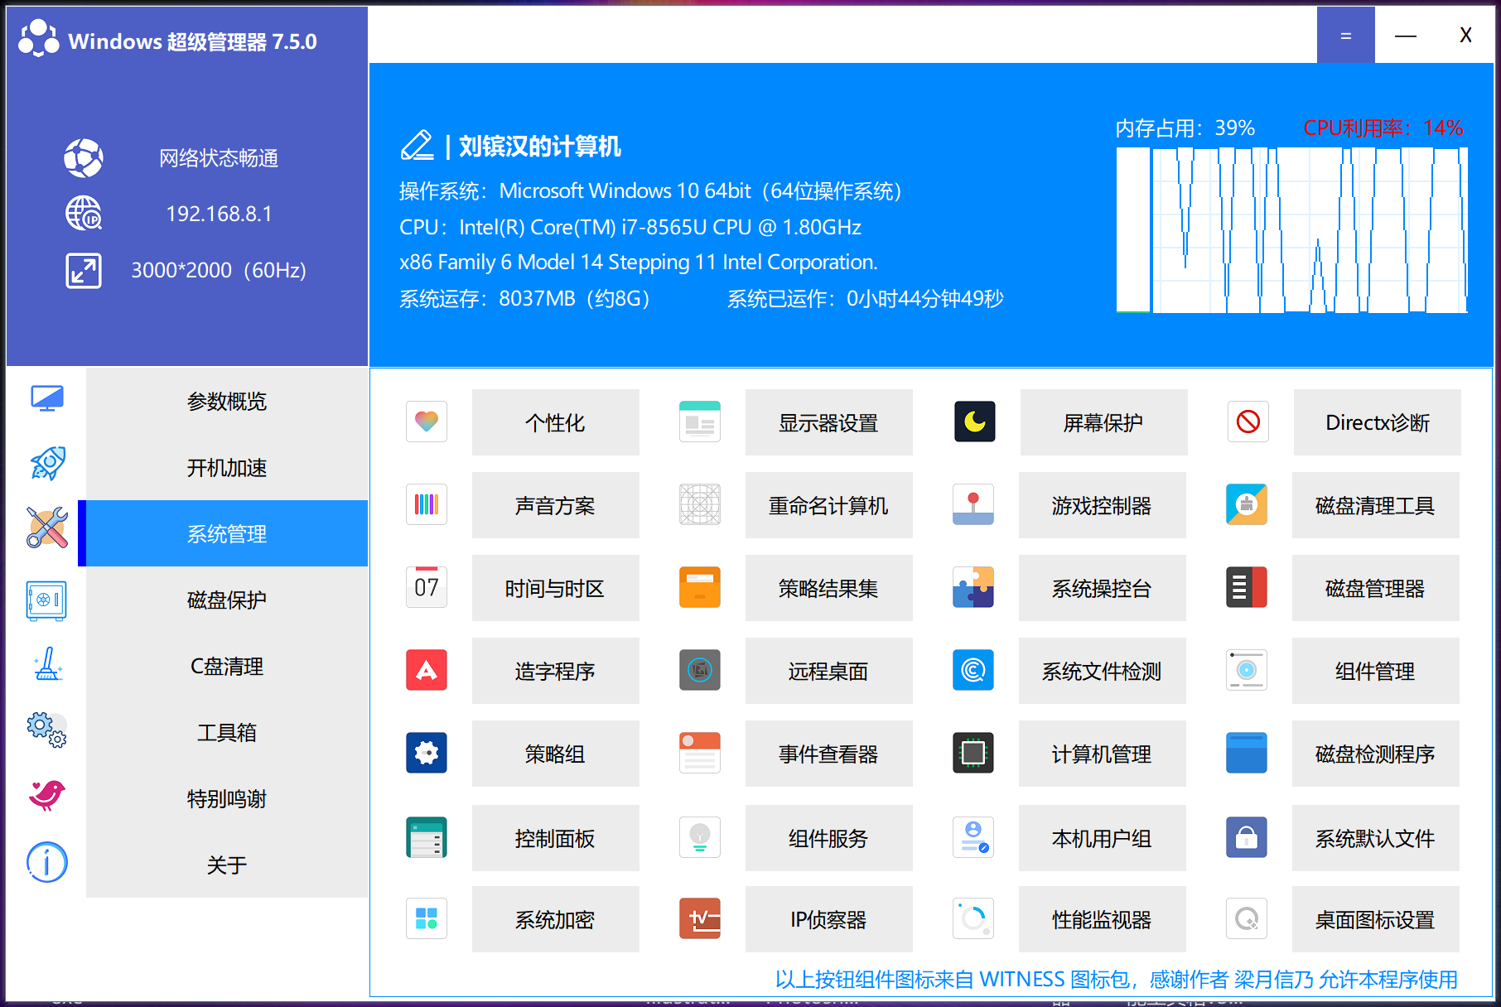
Task: Click the puzzle piece icon beside 系统操控台
Action: click(973, 587)
